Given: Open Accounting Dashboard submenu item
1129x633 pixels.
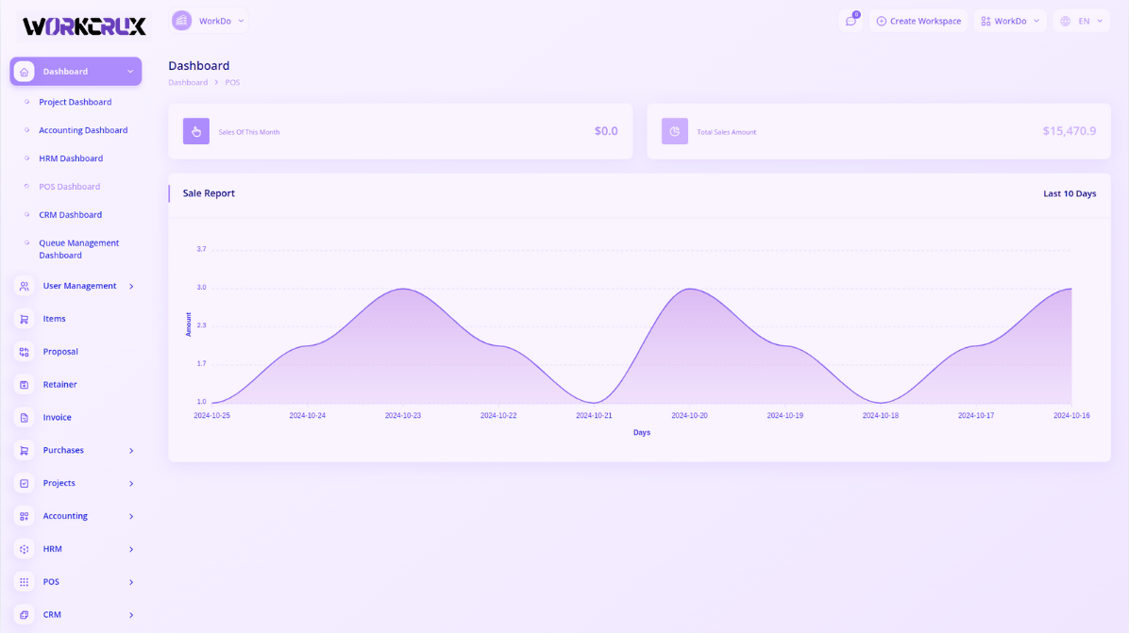Looking at the screenshot, I should [83, 130].
